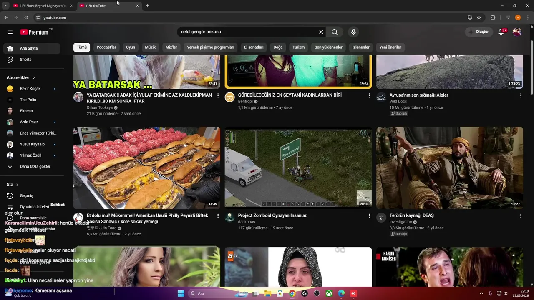The height and width of the screenshot is (300, 534).
Task: Open Bekir Koçak channel subscription
Action: pyautogui.click(x=32, y=89)
